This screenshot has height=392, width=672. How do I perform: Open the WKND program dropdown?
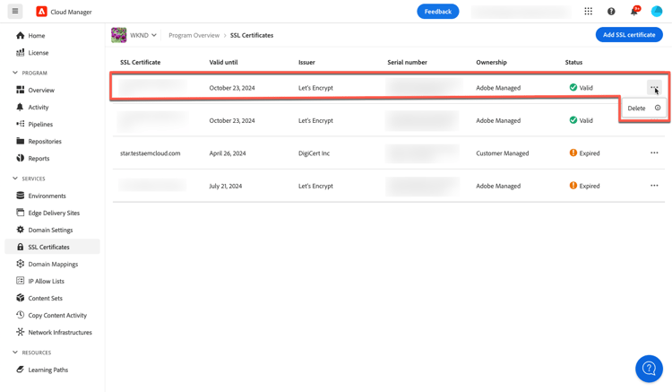143,35
